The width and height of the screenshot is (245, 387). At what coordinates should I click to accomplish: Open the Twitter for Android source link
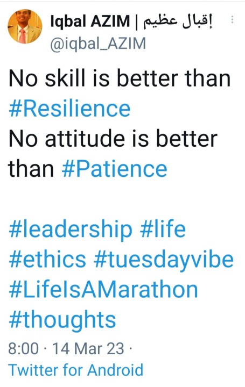76,370
